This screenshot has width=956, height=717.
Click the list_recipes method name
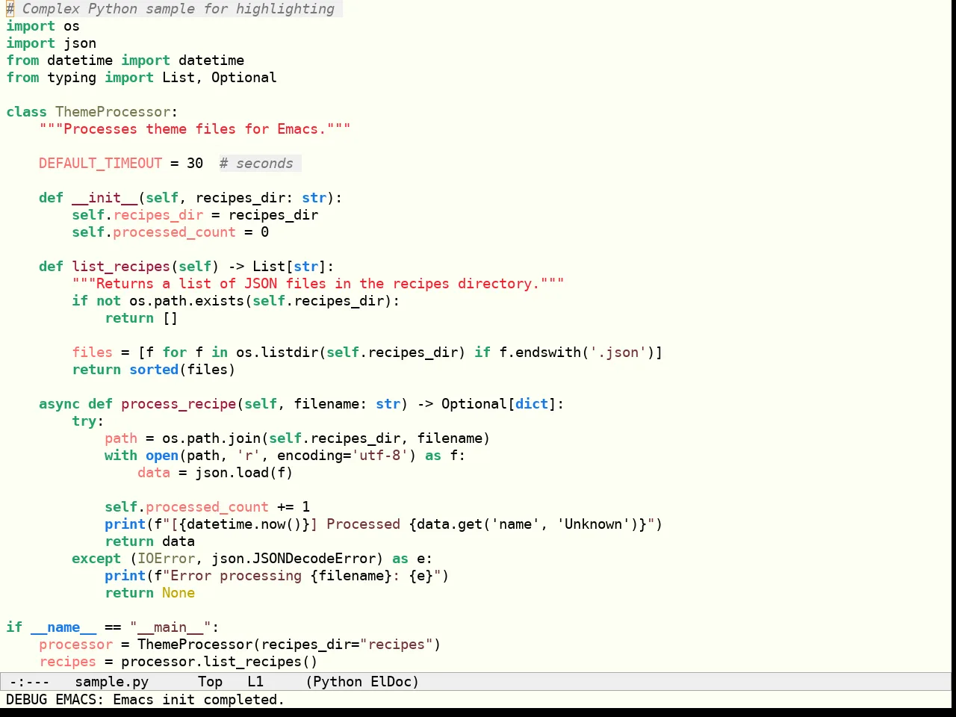121,267
